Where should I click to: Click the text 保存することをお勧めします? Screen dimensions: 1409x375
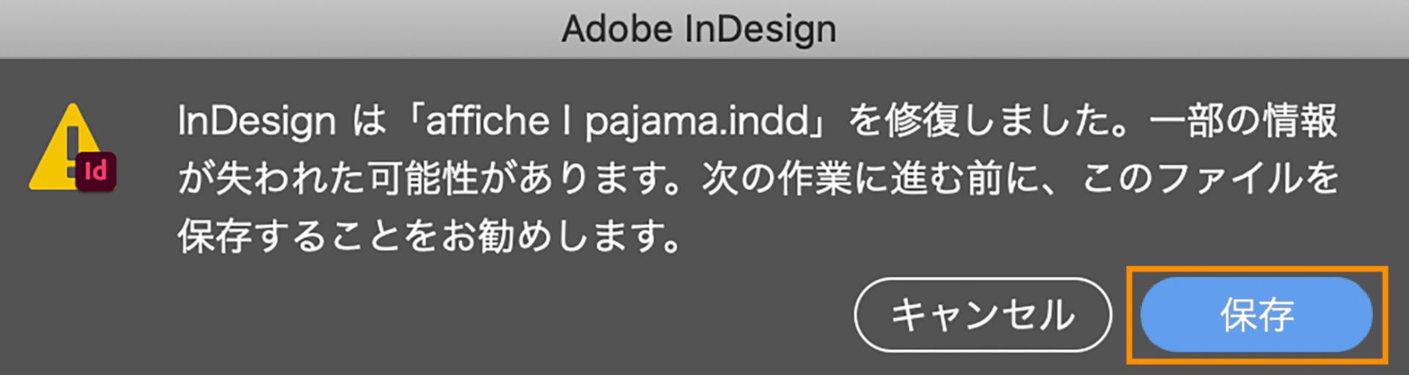click(x=429, y=237)
